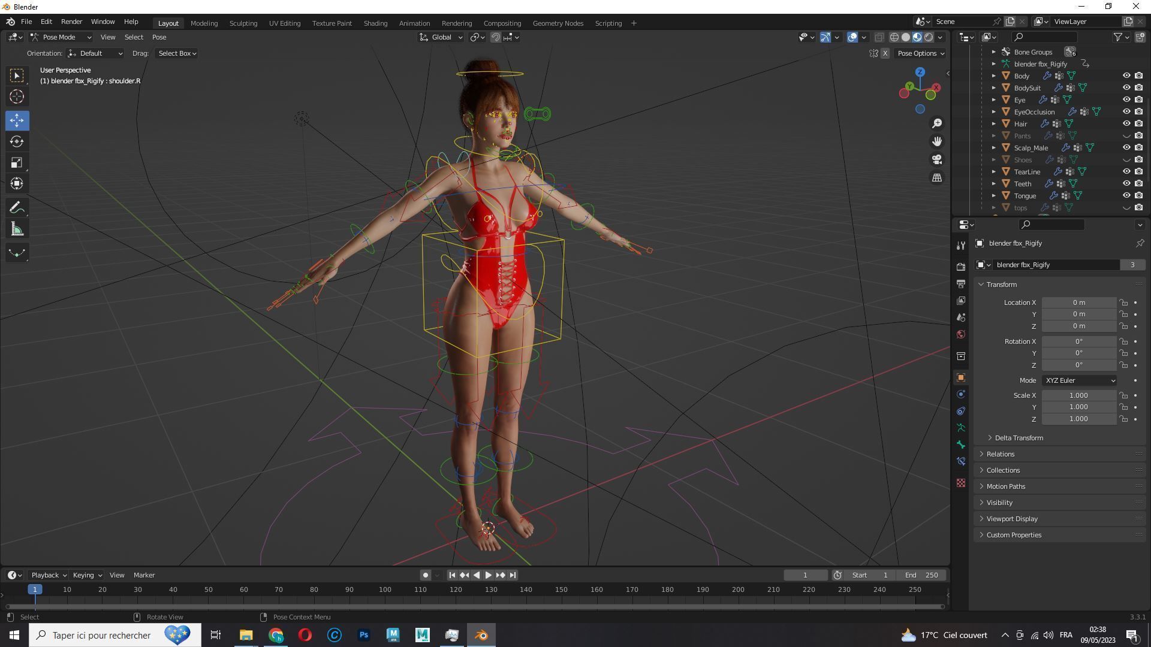
Task: Hide the Hair object in outliner
Action: pyautogui.click(x=1126, y=123)
